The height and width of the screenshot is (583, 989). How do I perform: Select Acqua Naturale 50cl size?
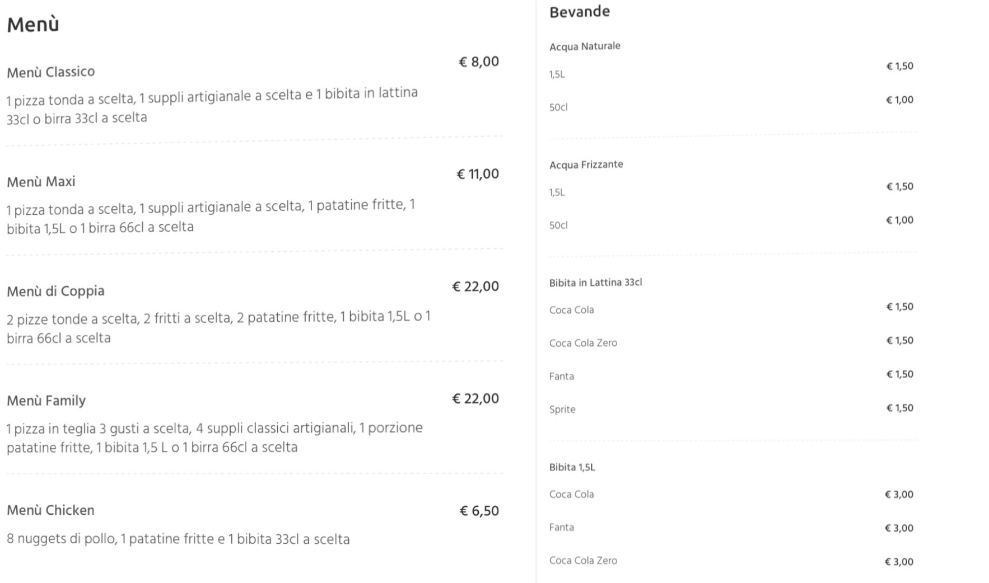click(558, 107)
